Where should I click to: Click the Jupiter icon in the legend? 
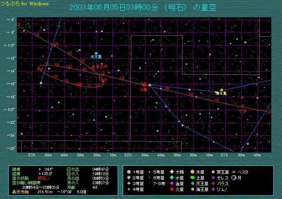pyautogui.click(x=193, y=171)
